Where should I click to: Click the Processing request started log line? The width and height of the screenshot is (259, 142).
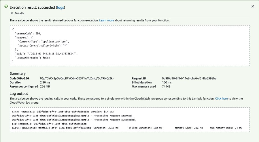click(x=72, y=116)
